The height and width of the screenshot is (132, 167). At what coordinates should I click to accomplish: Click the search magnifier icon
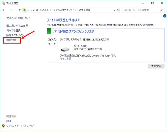coord(161,10)
